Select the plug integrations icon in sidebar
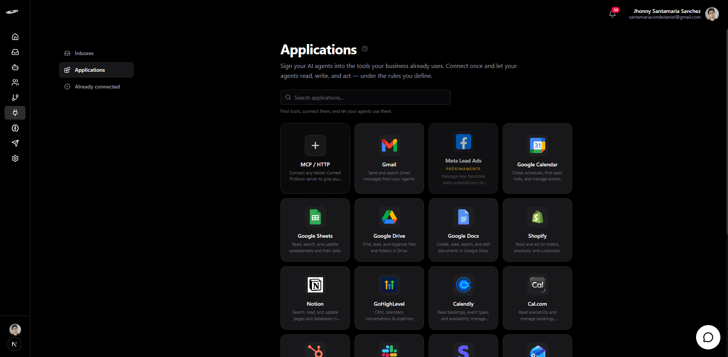728x357 pixels. point(15,113)
